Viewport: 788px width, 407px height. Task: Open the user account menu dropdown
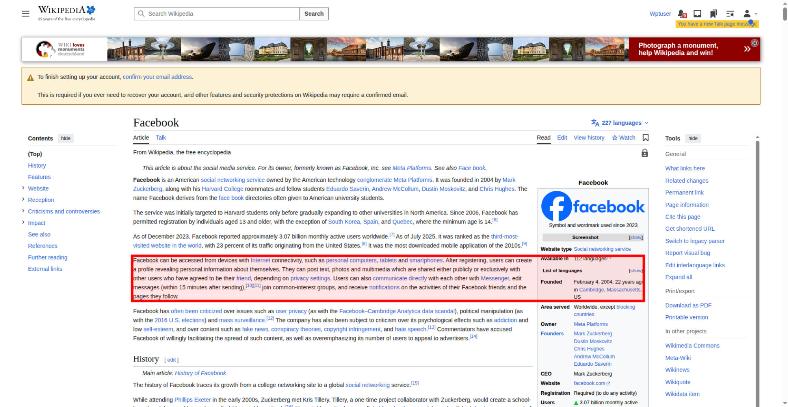[750, 14]
